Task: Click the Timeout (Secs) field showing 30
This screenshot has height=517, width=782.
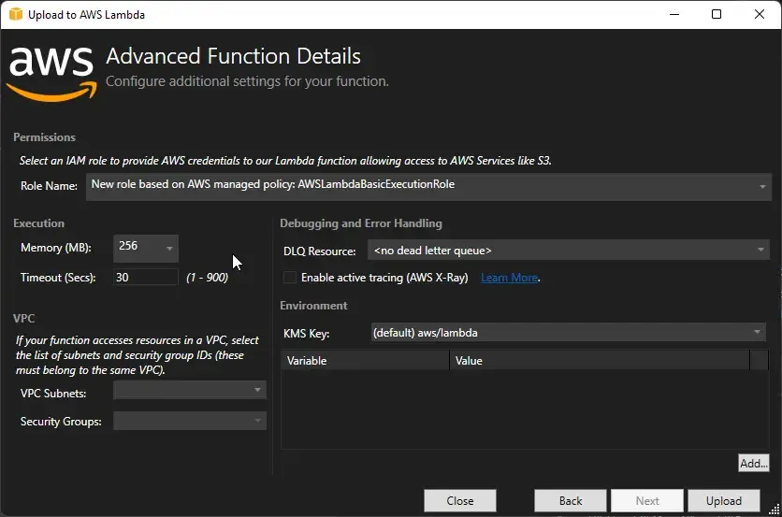Action: click(x=146, y=277)
